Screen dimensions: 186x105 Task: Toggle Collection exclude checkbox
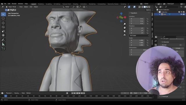tap(179, 12)
